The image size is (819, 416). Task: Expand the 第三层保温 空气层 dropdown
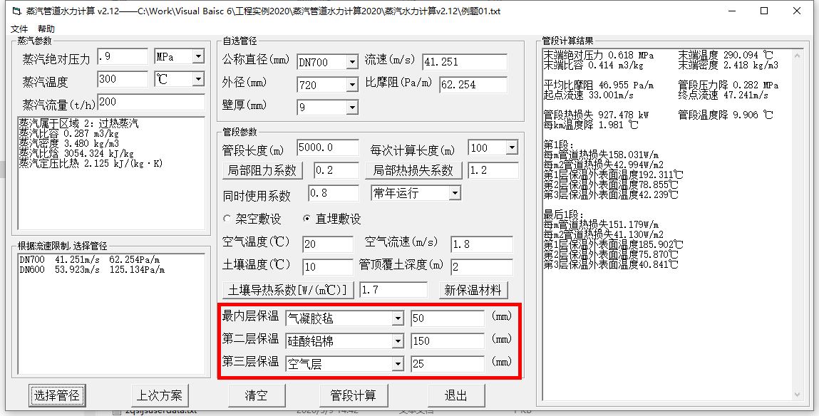coord(397,364)
